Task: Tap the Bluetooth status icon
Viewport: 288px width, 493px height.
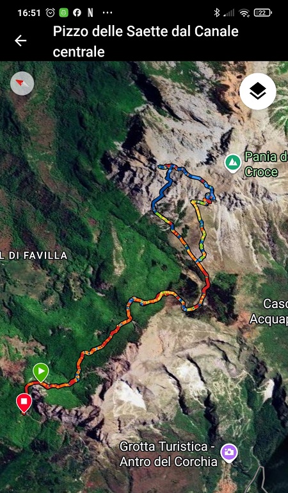Action: tap(216, 13)
